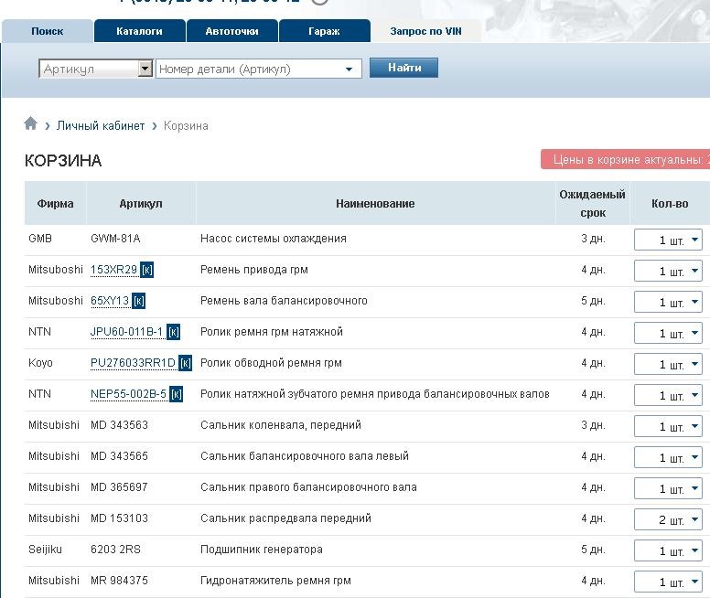The height and width of the screenshot is (598, 710).
Task: Click the КОРЗИНА page heading
Action: (63, 161)
